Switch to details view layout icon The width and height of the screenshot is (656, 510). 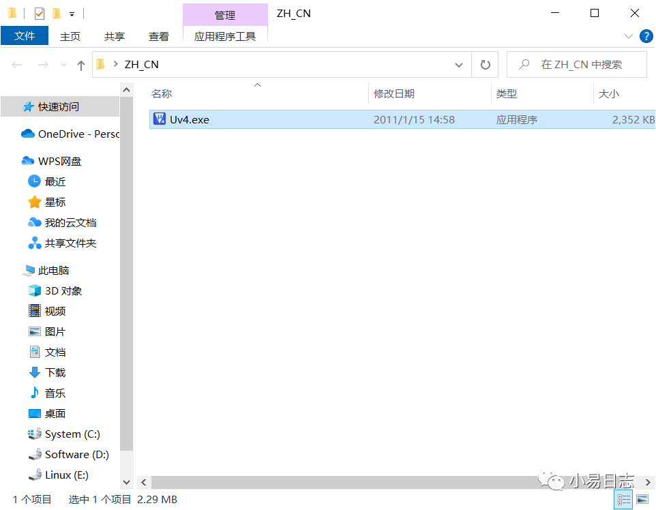tap(623, 500)
